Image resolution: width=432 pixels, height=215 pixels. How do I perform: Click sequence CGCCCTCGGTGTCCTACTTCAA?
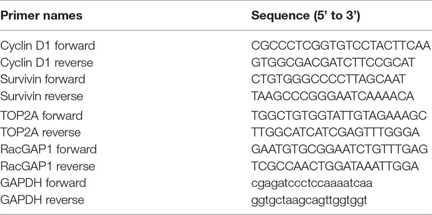(x=341, y=46)
